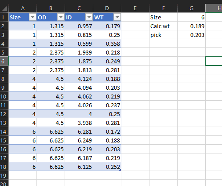Viewport: 222px width, 186px height.
Task: Open the OD column filter dropdown
Action: [61, 17]
